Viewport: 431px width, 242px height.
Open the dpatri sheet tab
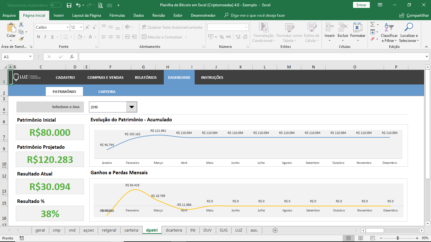coord(152,230)
